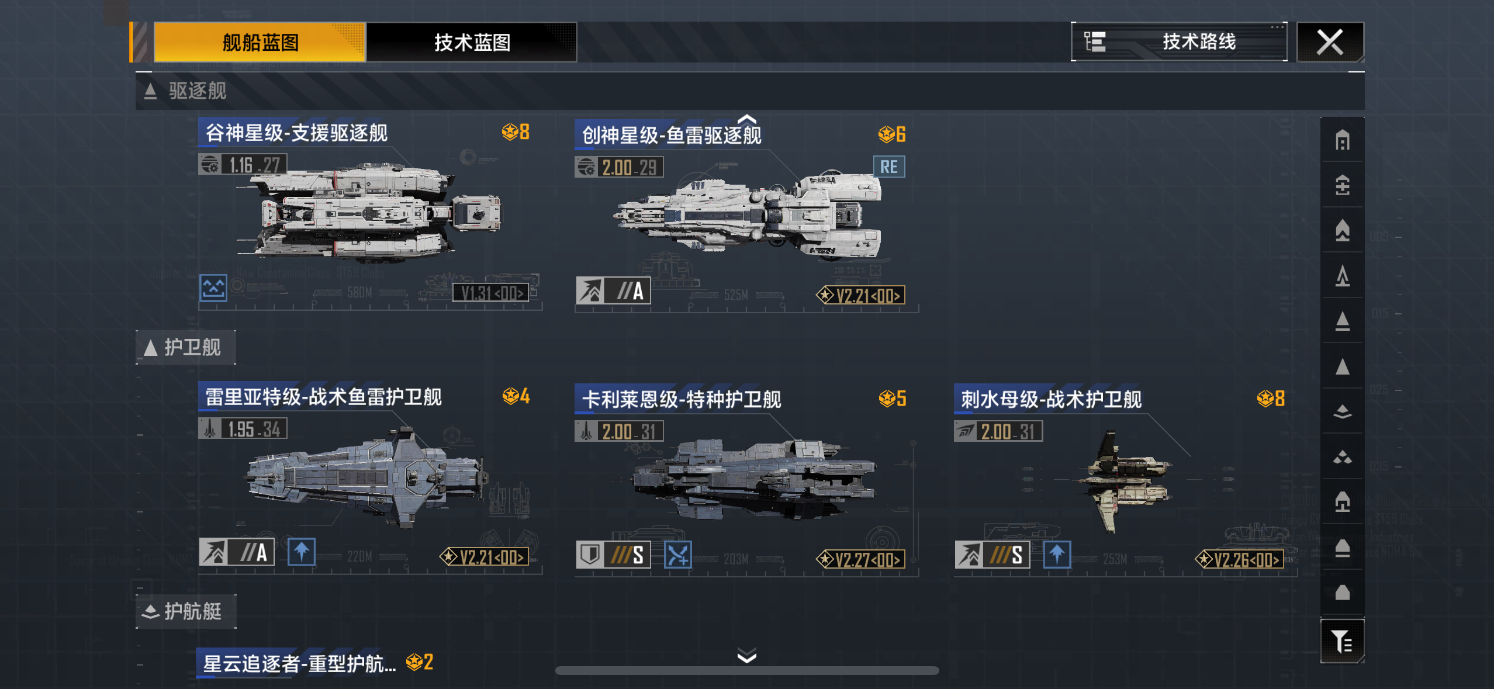Select the top ship-class icon in sidebar

coord(1343,140)
